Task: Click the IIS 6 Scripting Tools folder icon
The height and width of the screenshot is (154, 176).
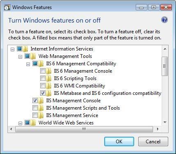Action: [x=49, y=78]
